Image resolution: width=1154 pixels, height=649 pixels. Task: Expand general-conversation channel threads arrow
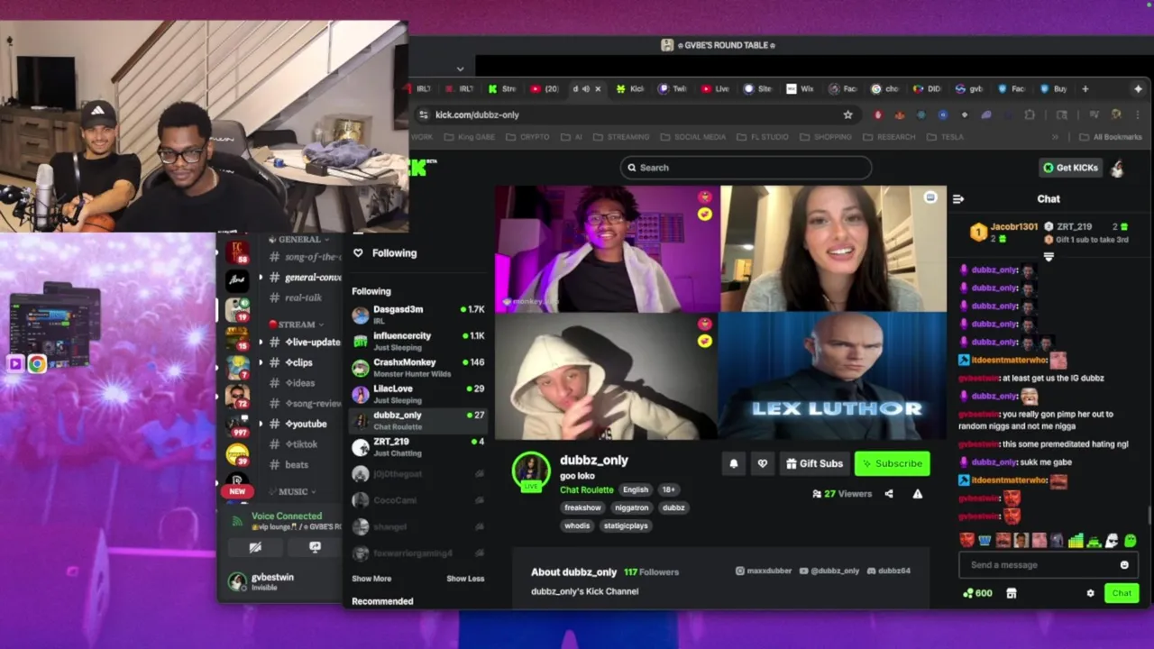pos(261,278)
